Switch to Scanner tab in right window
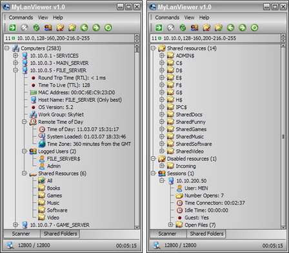Screen dimensions: 289x253 (x=168, y=234)
